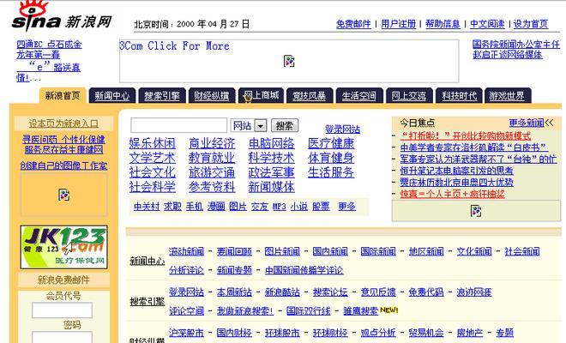Open the 滚动新闻 link in 新闻中心 row
Screen dimensions: 566x343
(x=186, y=251)
